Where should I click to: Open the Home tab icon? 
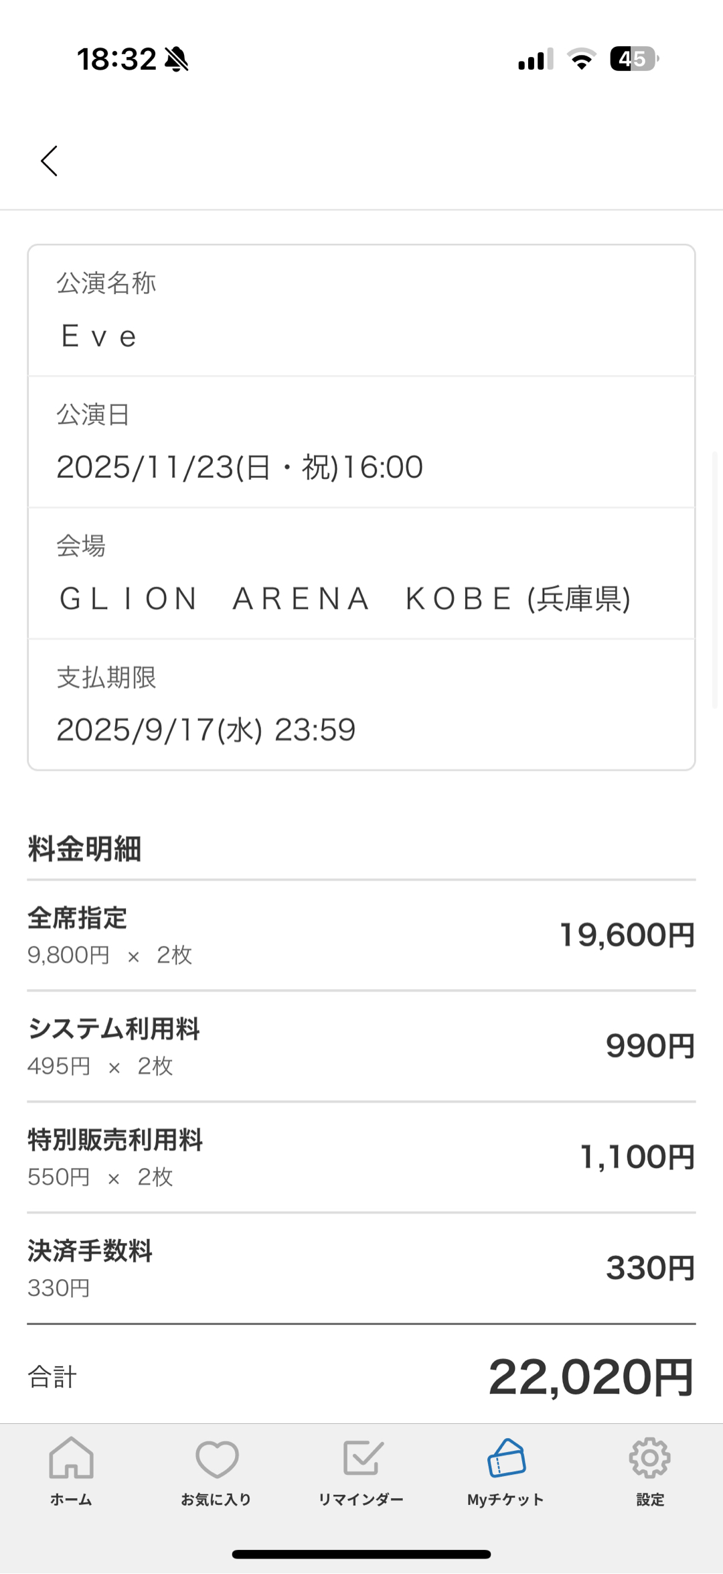(x=71, y=1457)
